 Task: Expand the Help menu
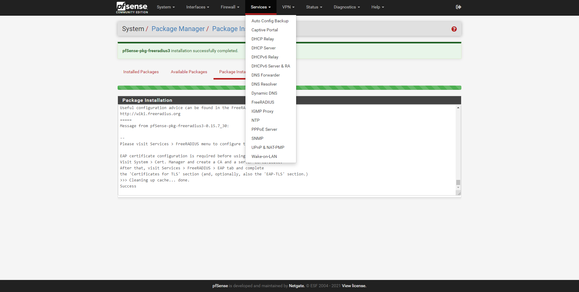(x=378, y=7)
